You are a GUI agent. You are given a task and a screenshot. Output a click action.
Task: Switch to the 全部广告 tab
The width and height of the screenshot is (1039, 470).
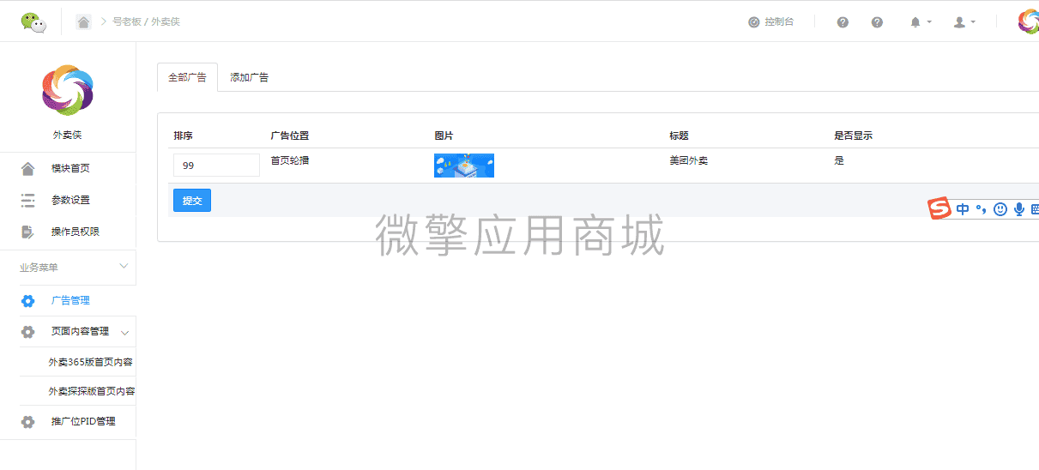tap(187, 77)
